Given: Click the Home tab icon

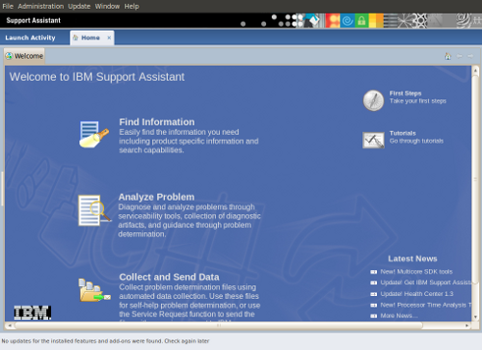Looking at the screenshot, I should click(75, 38).
